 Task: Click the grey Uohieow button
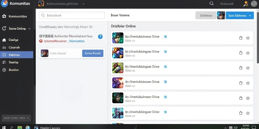tap(206, 15)
